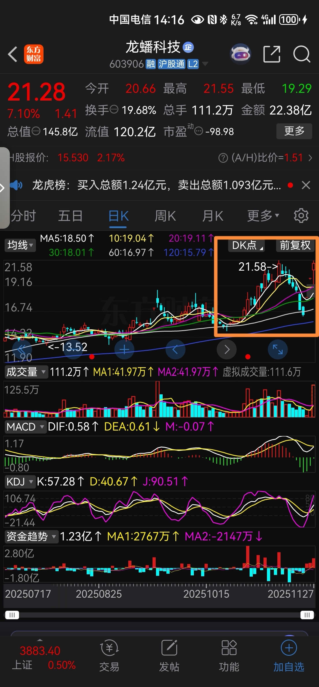This screenshot has width=319, height=687.
Task: Tap the question mark beside A/H 比价
Action: point(223,158)
